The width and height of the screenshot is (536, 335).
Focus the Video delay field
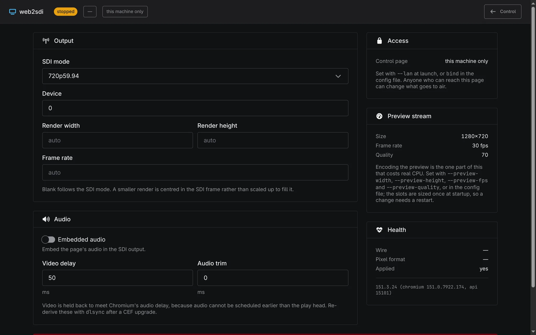click(118, 278)
